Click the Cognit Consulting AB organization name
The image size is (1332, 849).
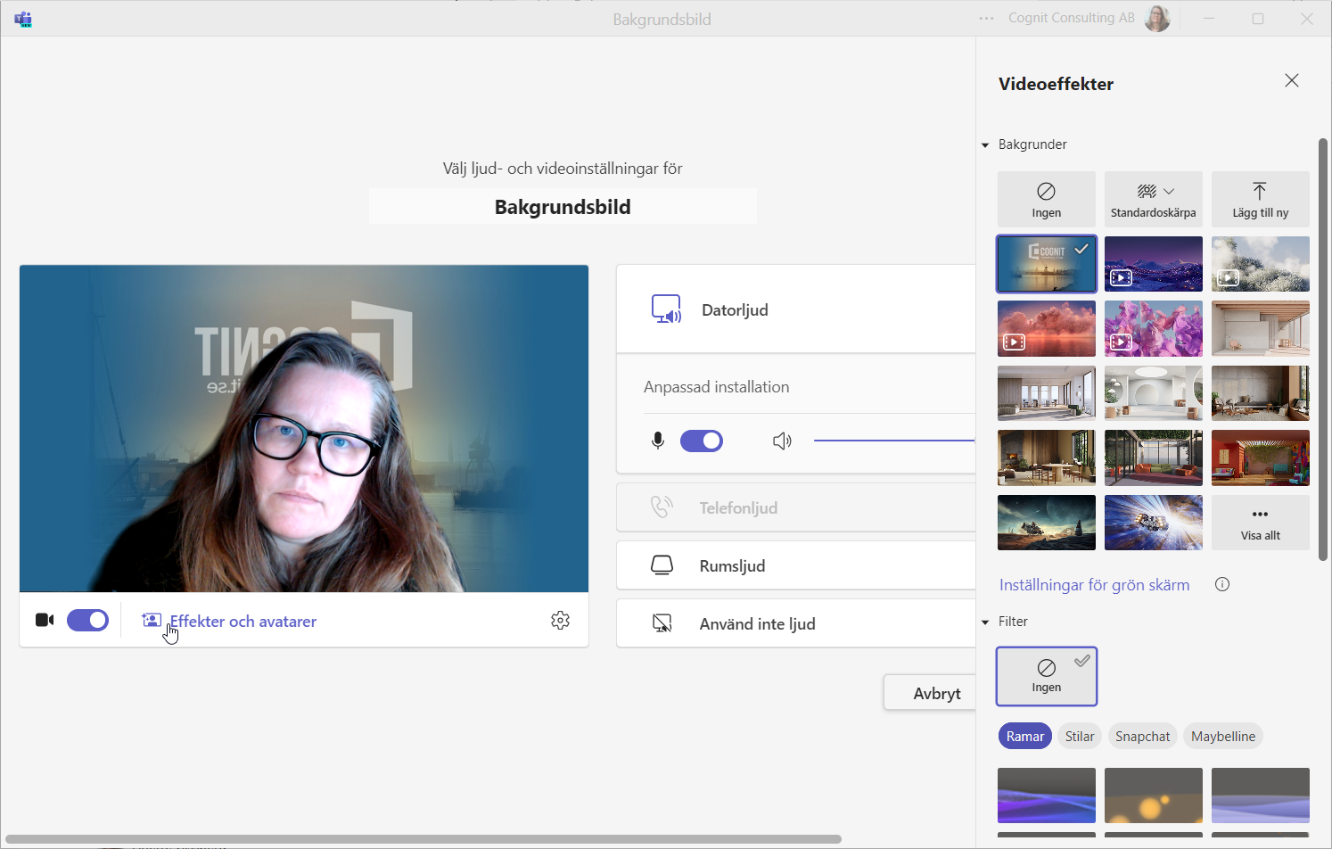[1071, 18]
